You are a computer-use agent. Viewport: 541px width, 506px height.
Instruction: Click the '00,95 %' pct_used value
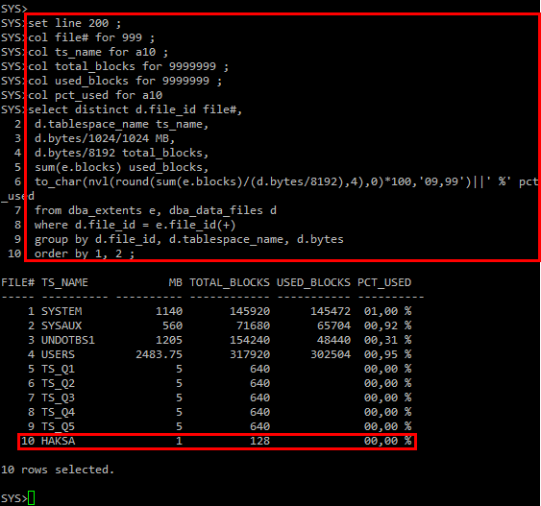point(388,354)
